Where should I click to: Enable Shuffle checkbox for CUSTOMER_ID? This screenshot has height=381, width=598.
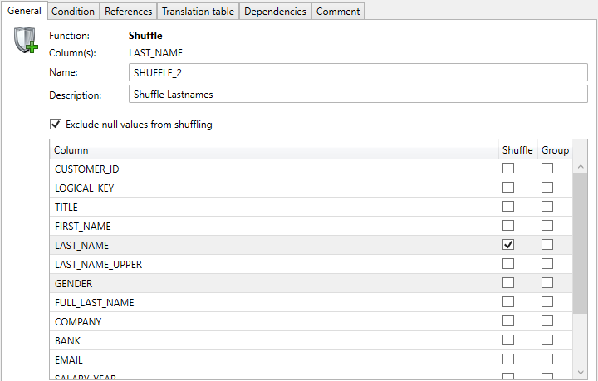(508, 169)
